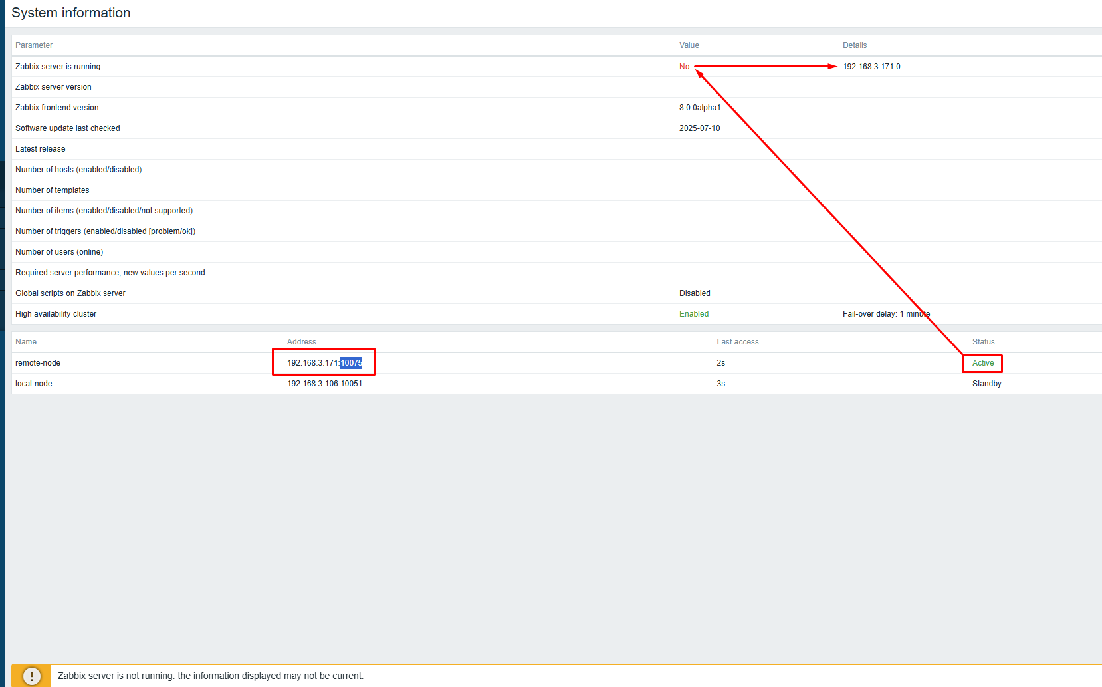Click the 'Number of templates' label

coord(53,190)
